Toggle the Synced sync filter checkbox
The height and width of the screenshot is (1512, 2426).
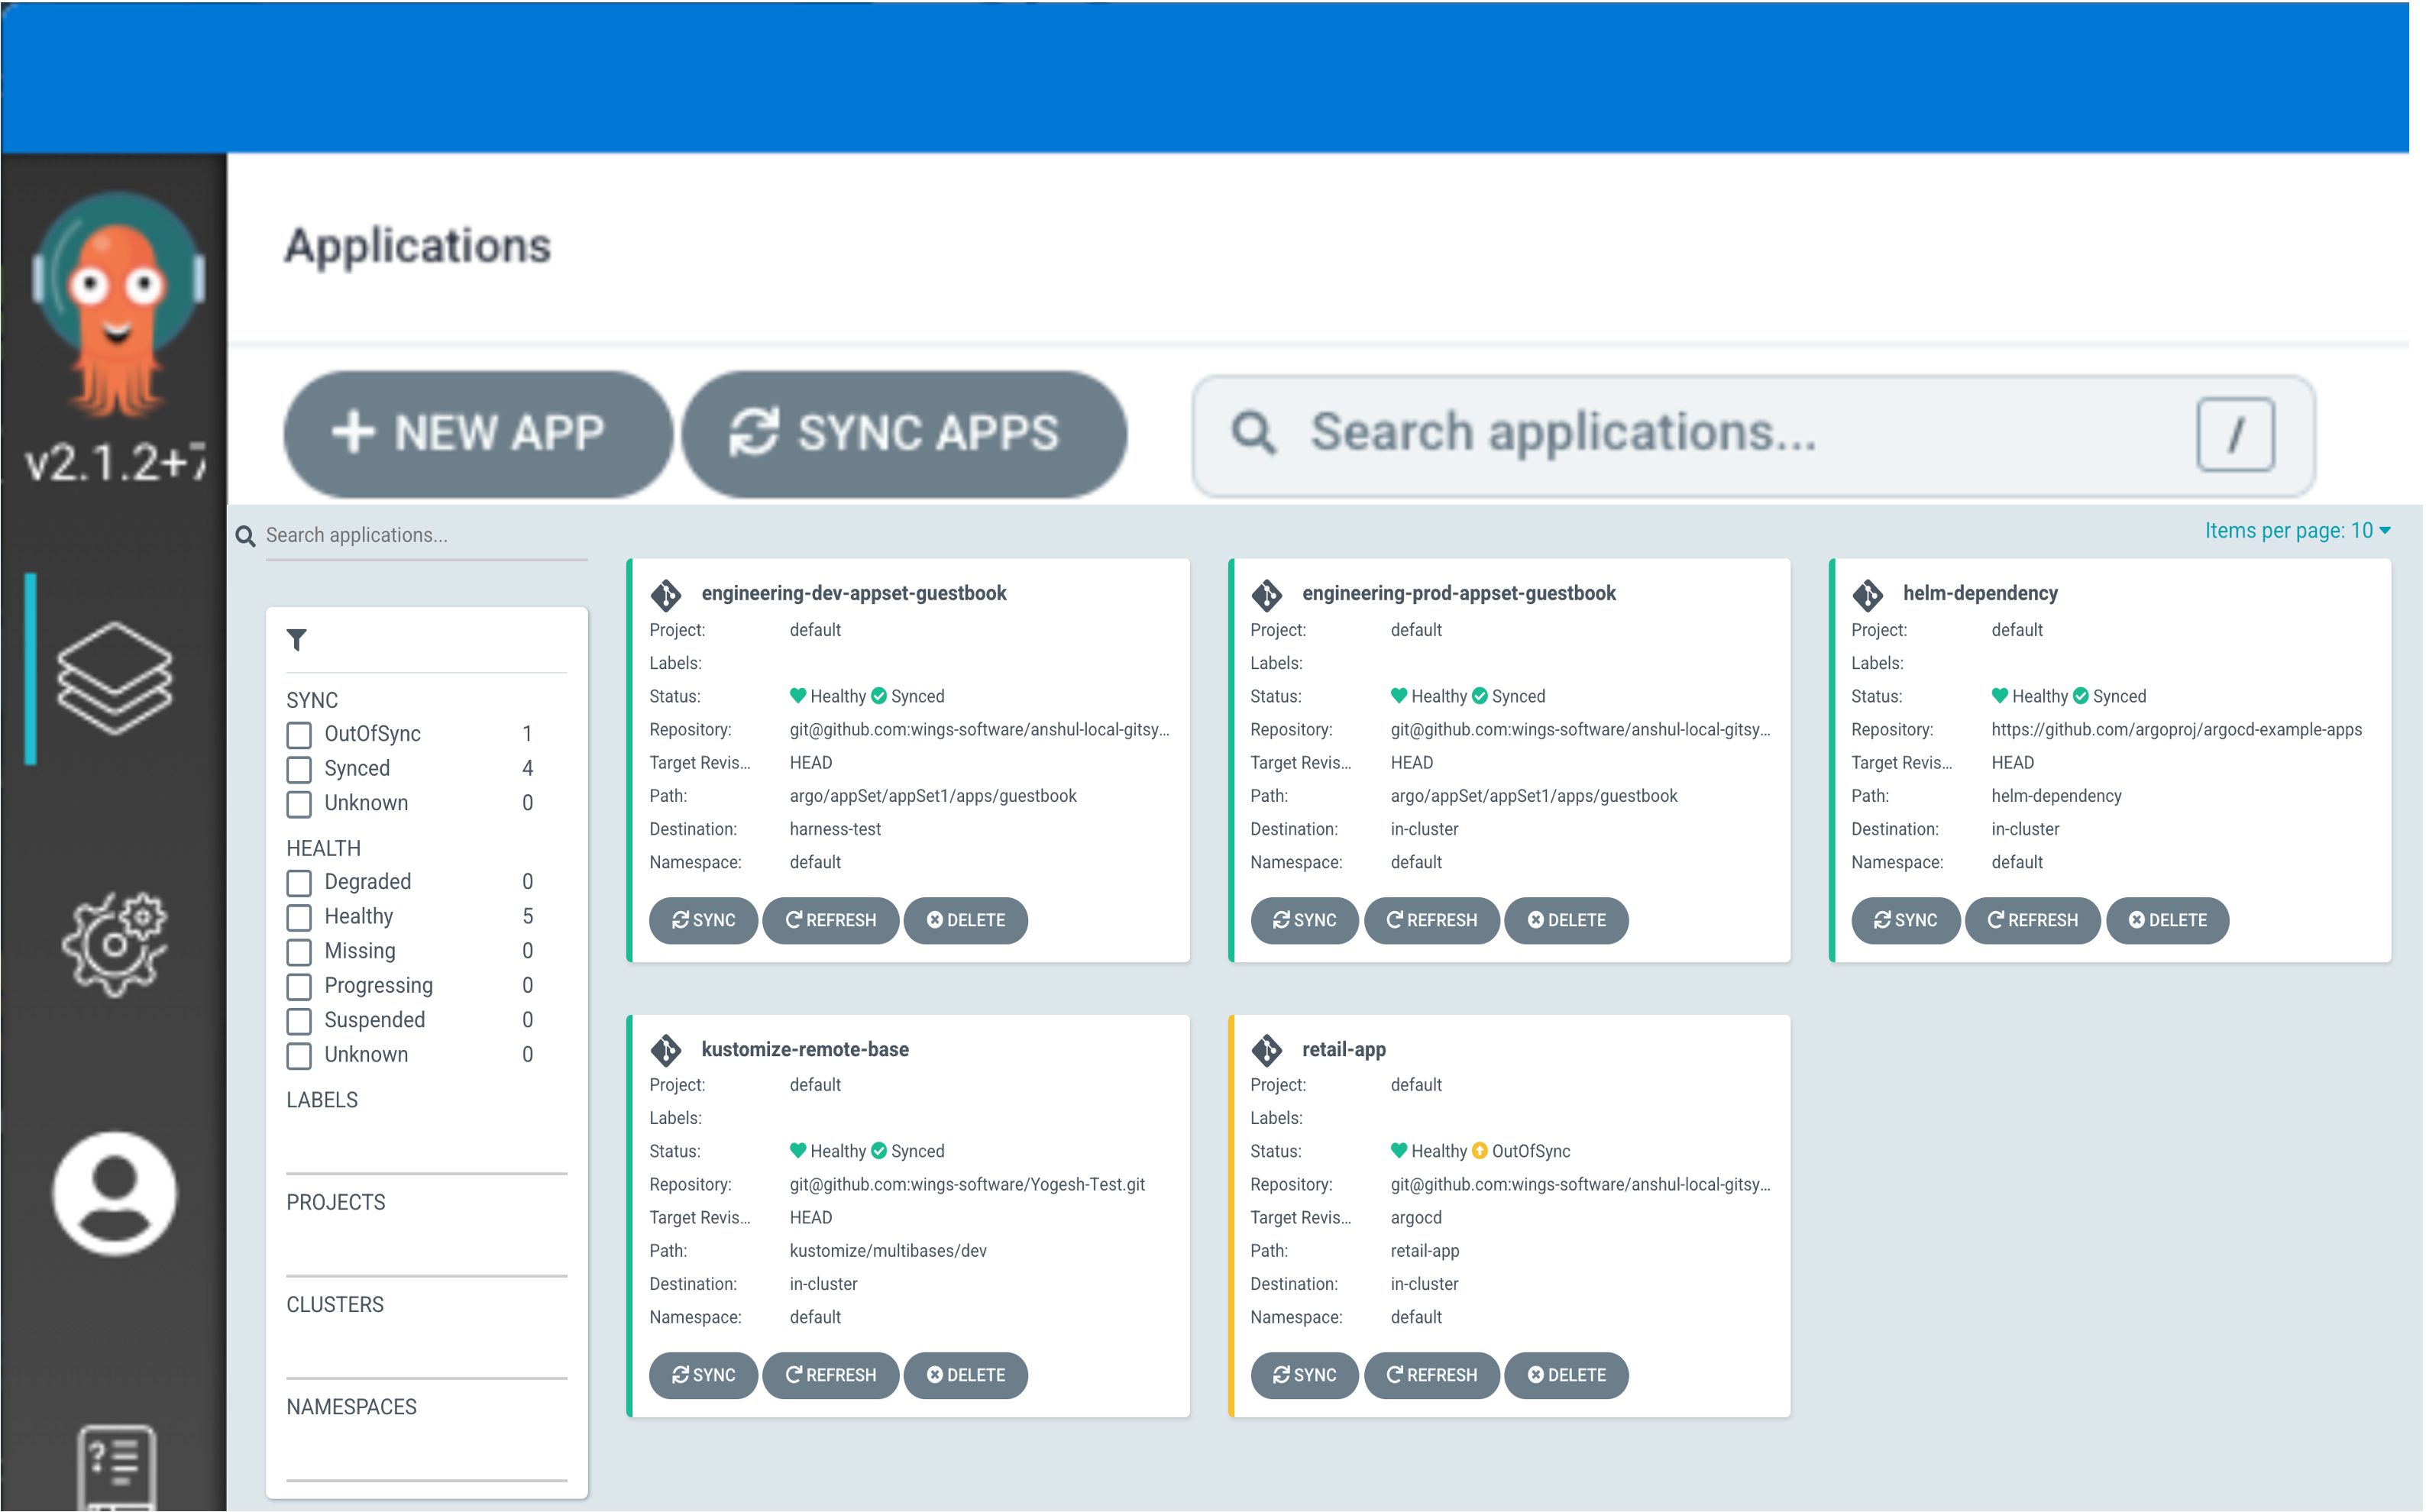click(x=299, y=769)
